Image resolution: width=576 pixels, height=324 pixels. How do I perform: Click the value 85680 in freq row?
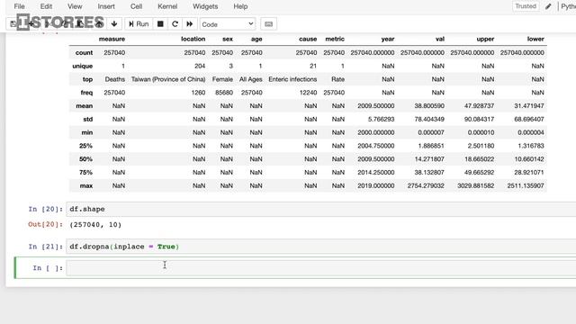coord(224,93)
